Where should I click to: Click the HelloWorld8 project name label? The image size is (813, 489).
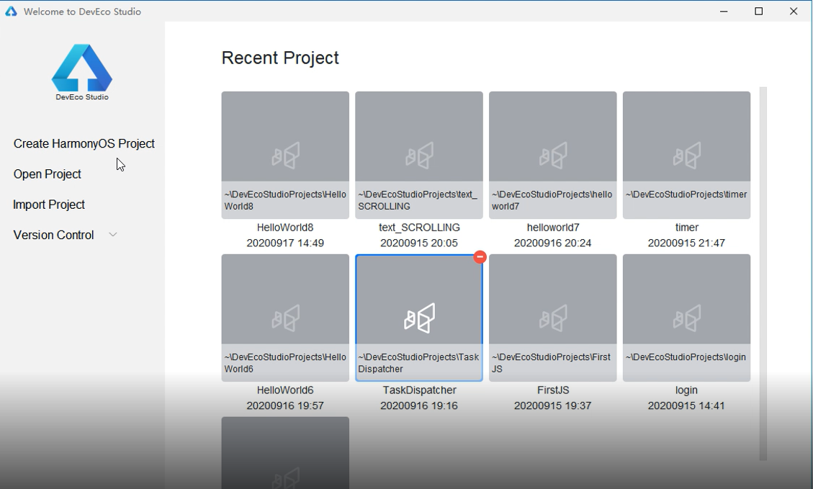tap(285, 228)
